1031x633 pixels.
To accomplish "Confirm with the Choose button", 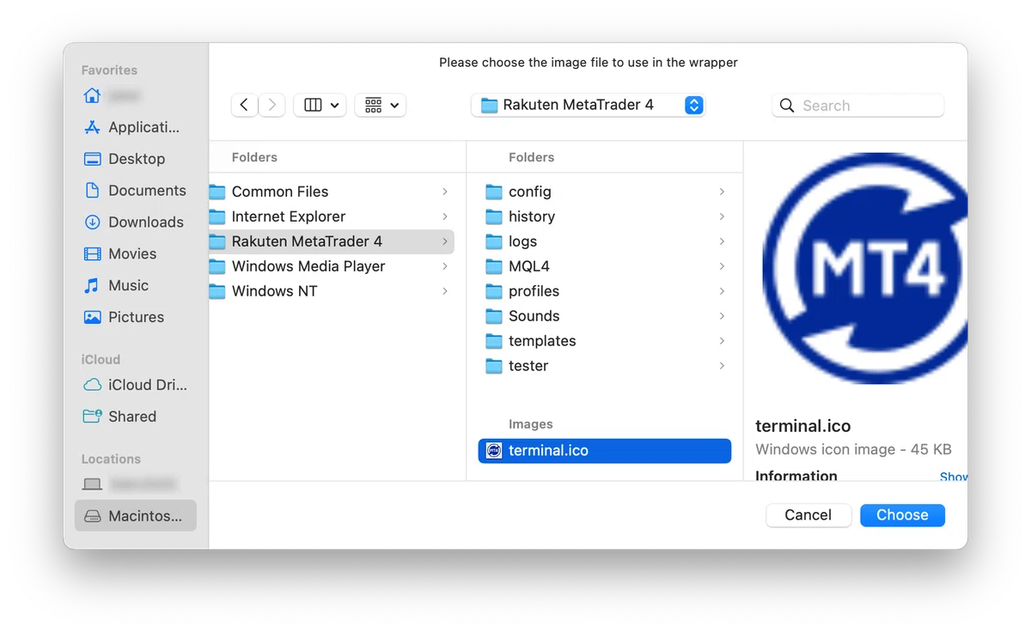I will point(902,515).
